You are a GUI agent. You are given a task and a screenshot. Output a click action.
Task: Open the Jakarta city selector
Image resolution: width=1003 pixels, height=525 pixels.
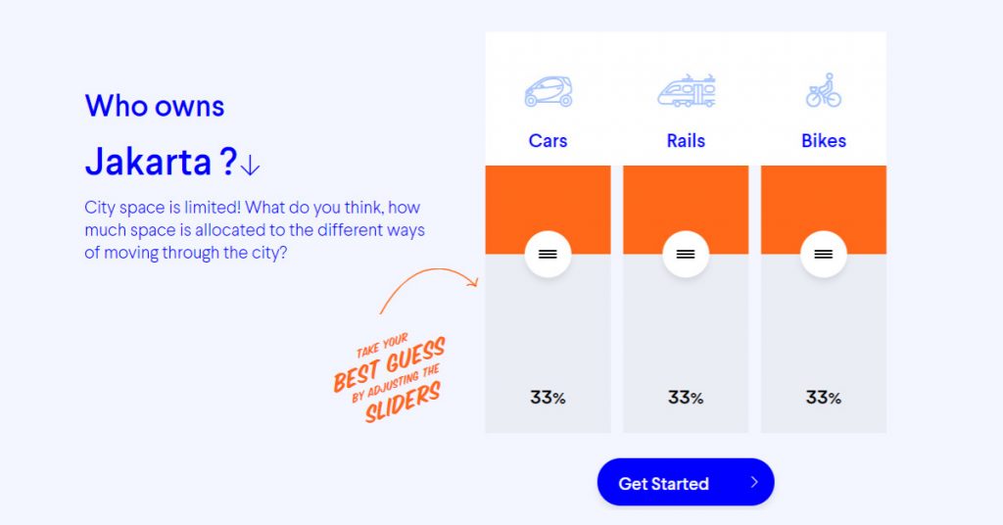pyautogui.click(x=172, y=162)
